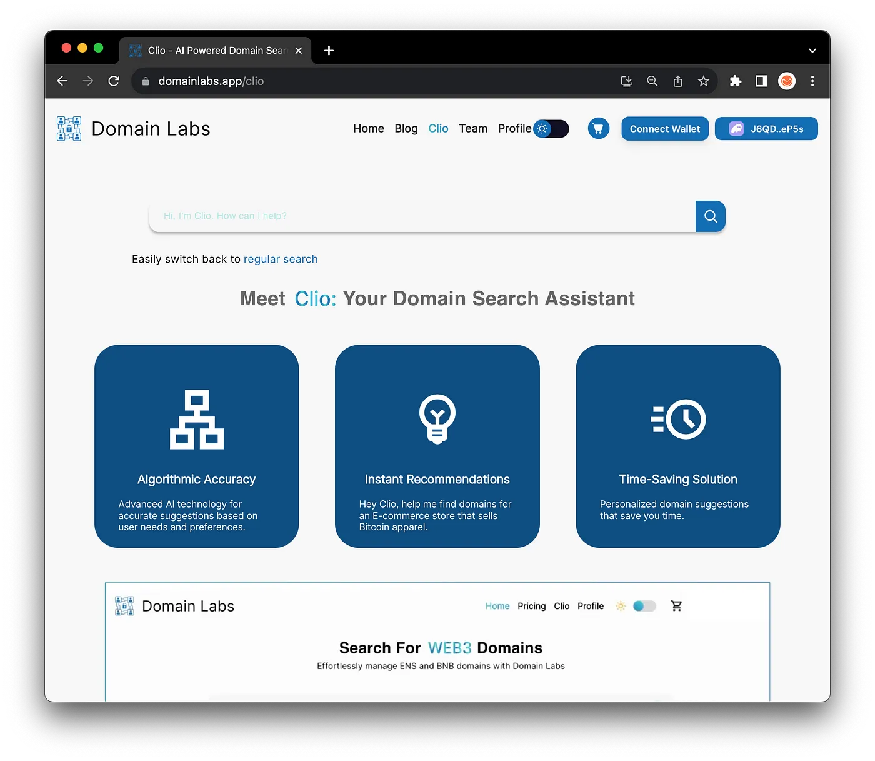Focus the 'Hi, I'm Clio' search field
Screen dimensions: 875x761
(422, 216)
